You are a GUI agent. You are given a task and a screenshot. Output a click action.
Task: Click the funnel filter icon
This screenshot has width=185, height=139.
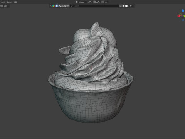pyautogui.click(x=131, y=6)
